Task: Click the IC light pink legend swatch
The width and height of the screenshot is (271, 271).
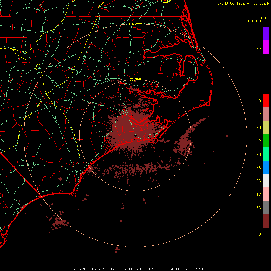Action: pos(266,194)
